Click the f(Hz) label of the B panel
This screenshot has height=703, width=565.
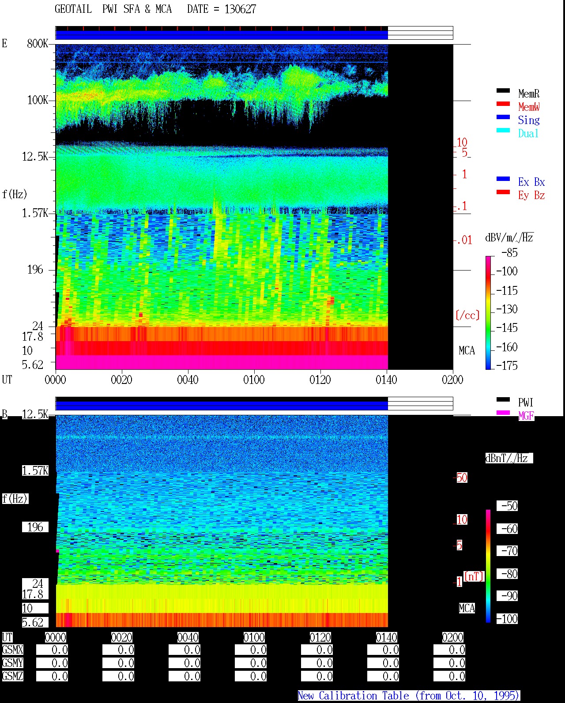tap(15, 499)
